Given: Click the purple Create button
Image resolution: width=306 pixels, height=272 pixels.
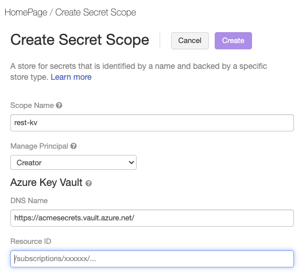Looking at the screenshot, I should coord(233,41).
